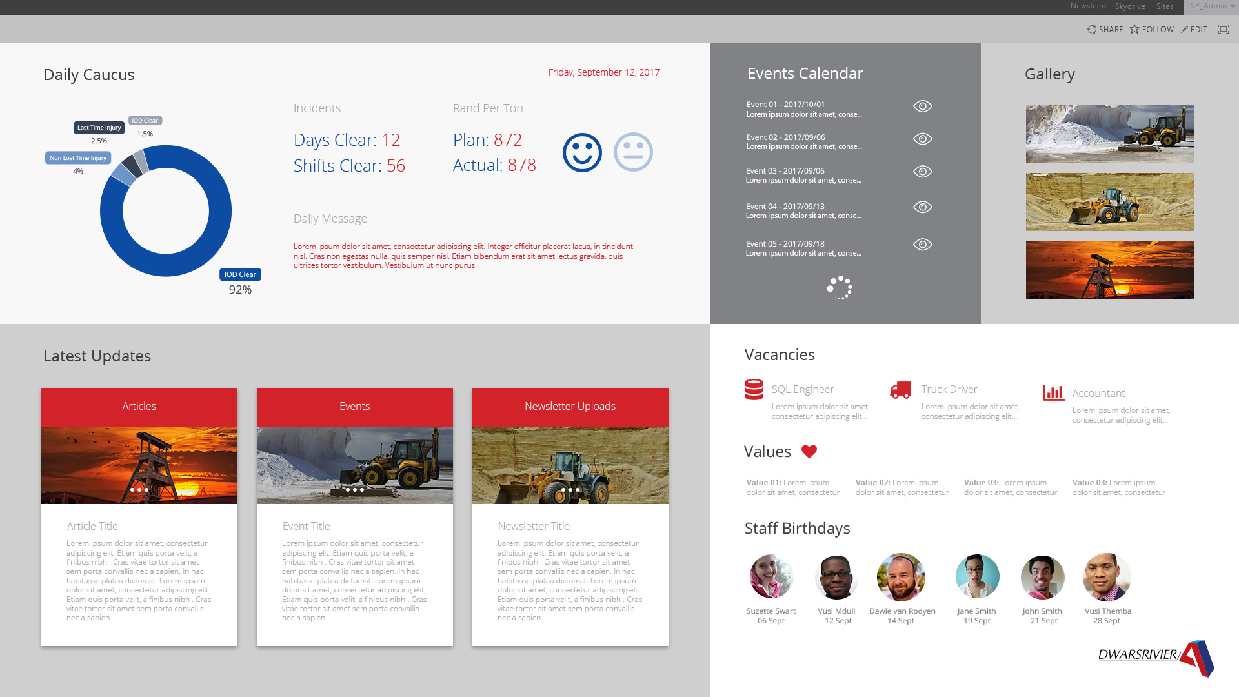
Task: Open Skydrive in the top bar
Action: coord(1130,6)
